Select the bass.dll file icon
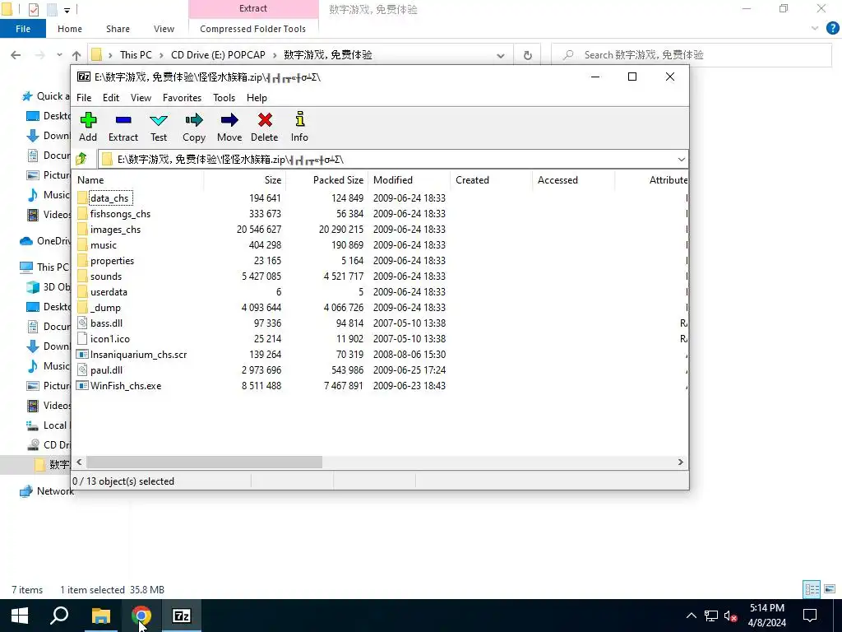The image size is (842, 632). (x=82, y=323)
